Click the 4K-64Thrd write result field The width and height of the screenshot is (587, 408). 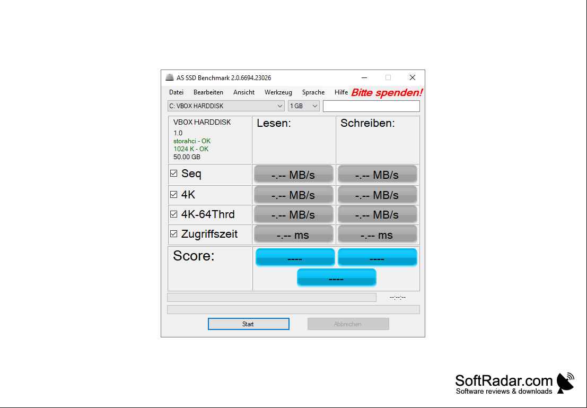(x=378, y=215)
